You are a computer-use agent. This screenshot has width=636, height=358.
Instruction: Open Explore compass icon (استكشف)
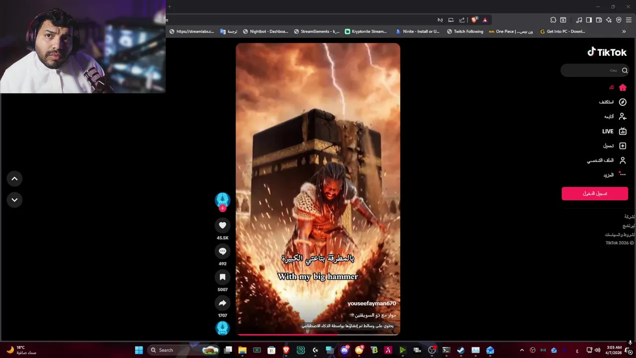(623, 102)
